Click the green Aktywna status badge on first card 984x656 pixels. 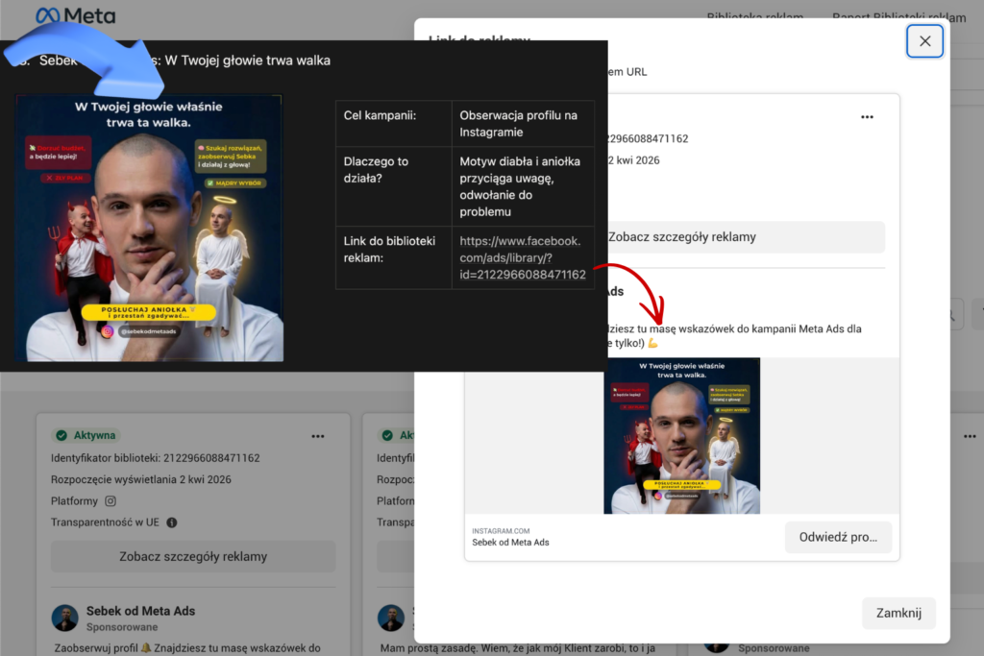pos(86,435)
